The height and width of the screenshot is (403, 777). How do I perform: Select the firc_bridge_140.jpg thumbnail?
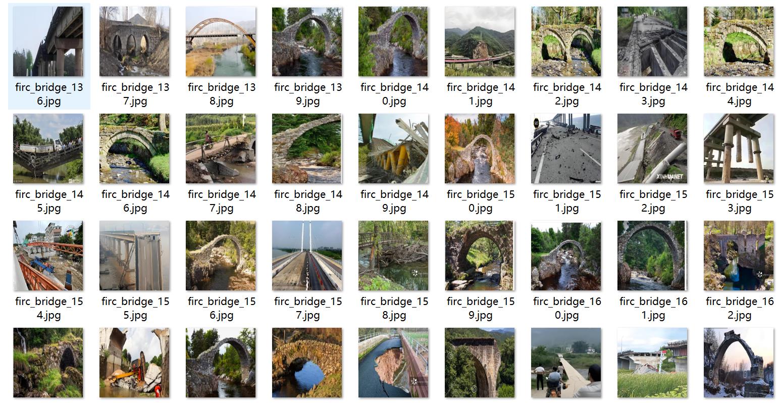(x=393, y=41)
